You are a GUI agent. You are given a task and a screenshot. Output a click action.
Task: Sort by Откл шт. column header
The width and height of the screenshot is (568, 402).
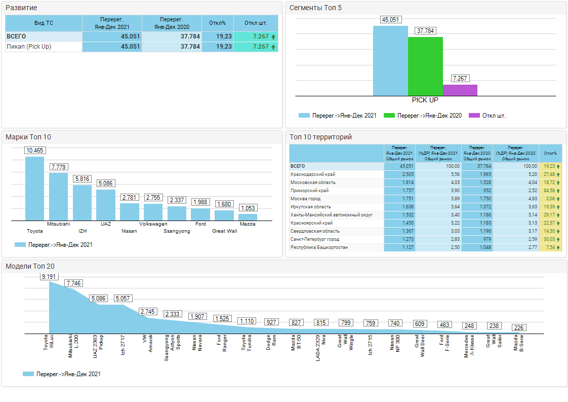[x=256, y=23]
